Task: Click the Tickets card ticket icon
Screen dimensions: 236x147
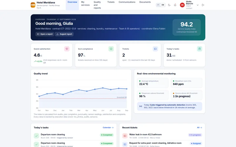Action: click(x=155, y=49)
